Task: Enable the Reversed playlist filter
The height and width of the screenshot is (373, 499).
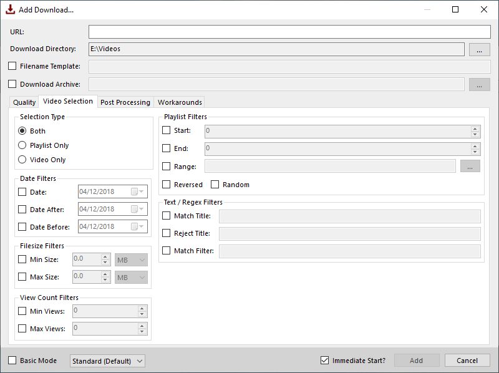Action: 167,185
